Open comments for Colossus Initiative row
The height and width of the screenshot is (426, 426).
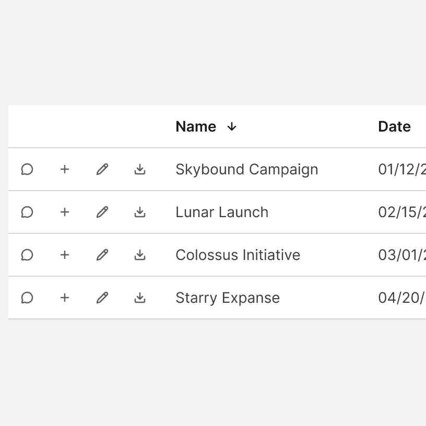coord(27,255)
